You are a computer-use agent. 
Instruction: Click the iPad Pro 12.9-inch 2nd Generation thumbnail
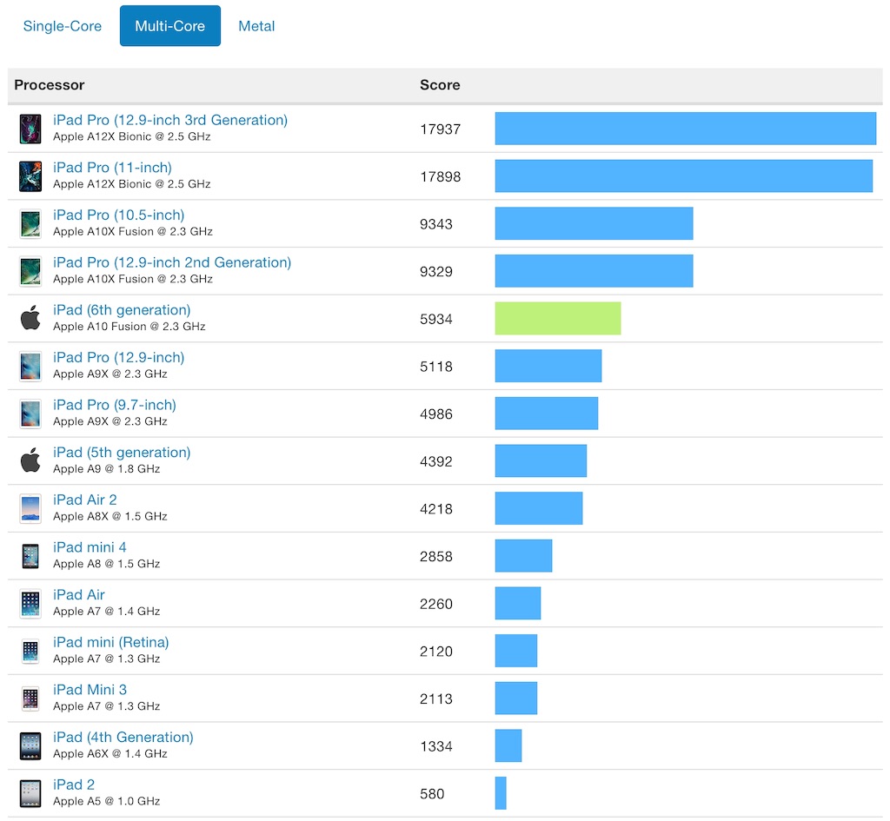pos(30,271)
